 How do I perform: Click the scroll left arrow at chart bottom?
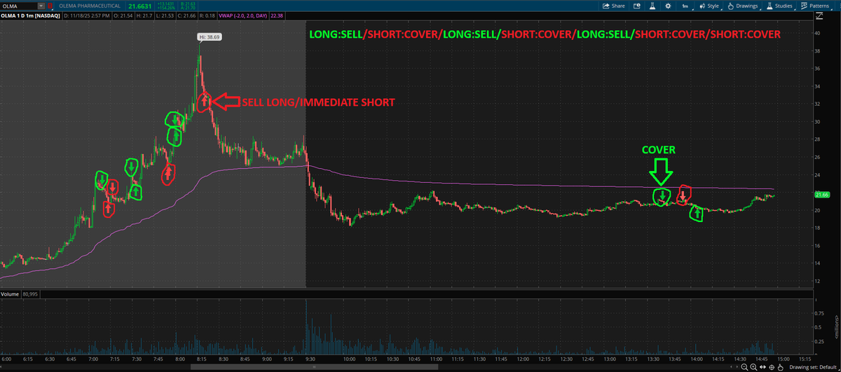pyautogui.click(x=731, y=367)
